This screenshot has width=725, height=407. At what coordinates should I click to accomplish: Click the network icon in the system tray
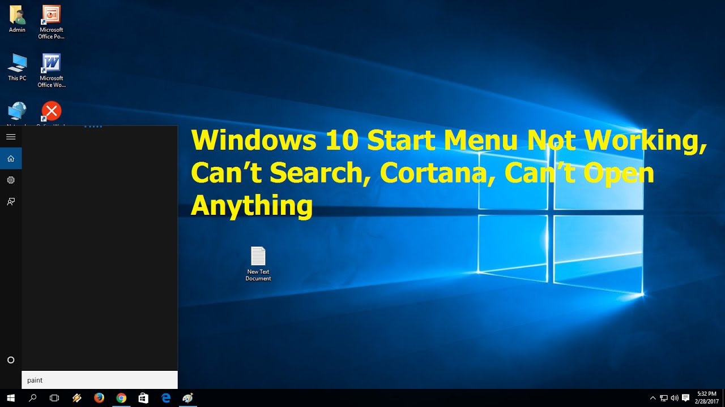(x=664, y=398)
